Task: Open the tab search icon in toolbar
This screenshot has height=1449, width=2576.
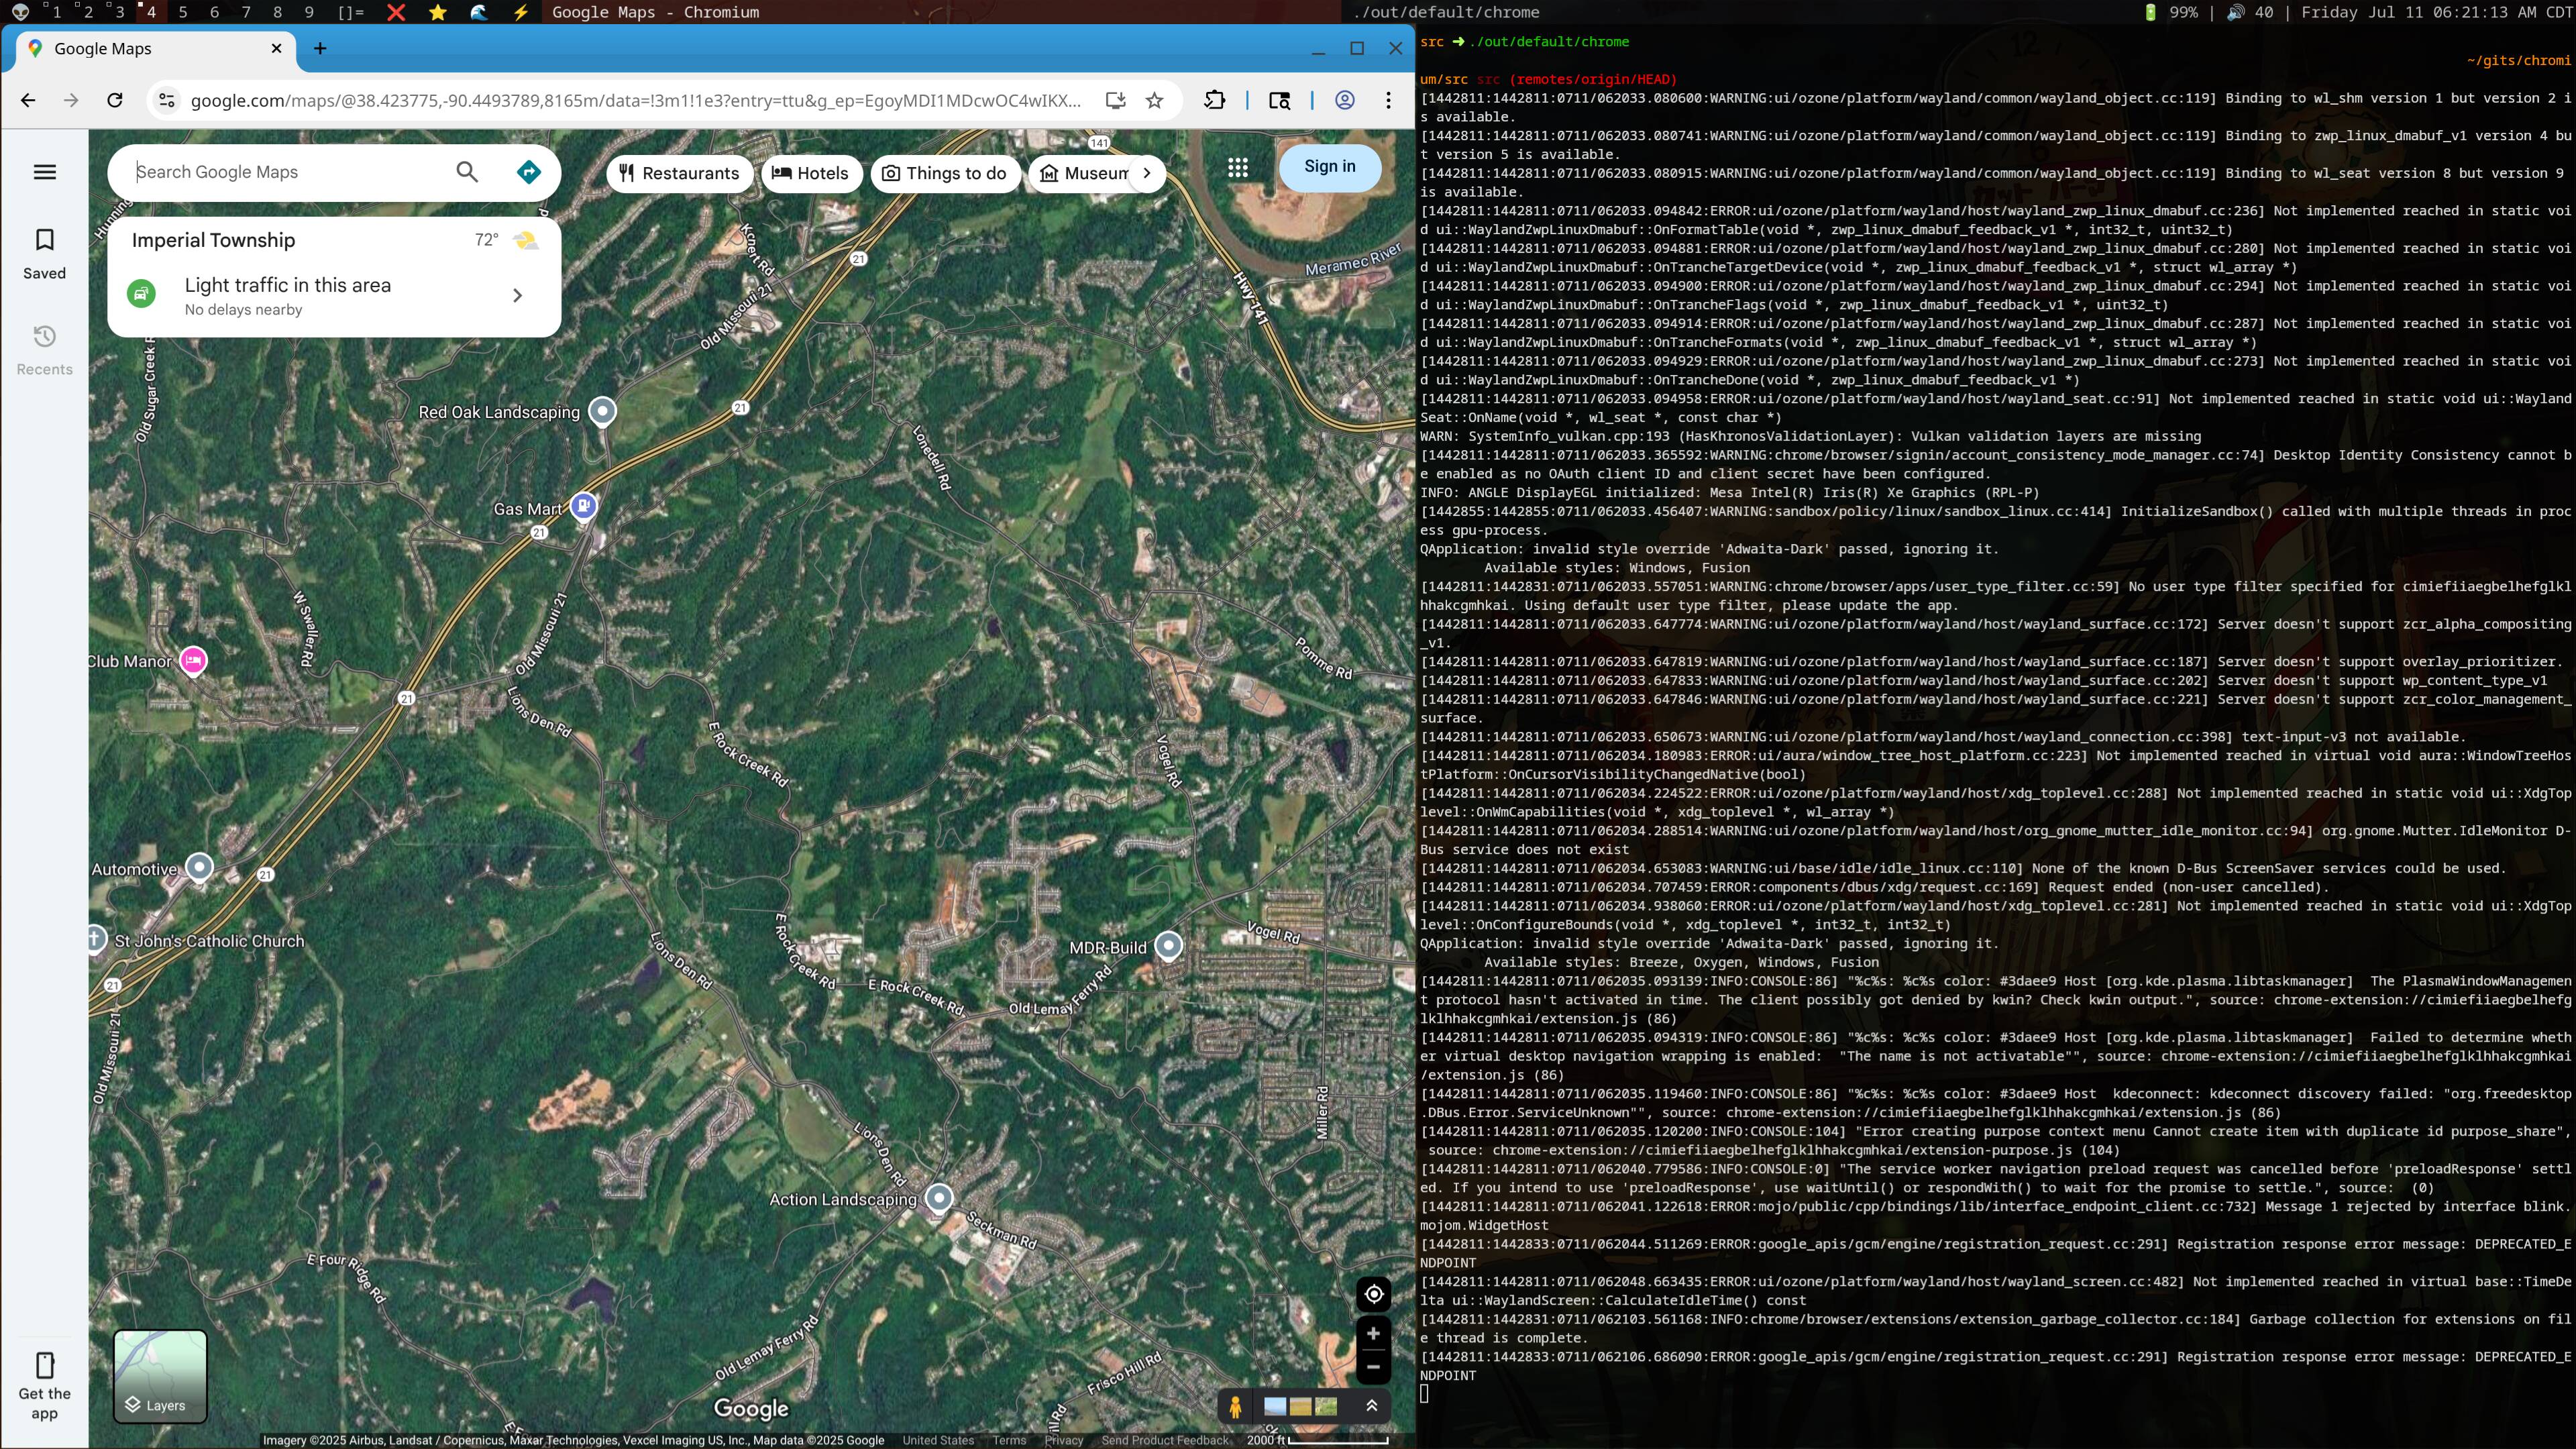Action: click(1279, 100)
